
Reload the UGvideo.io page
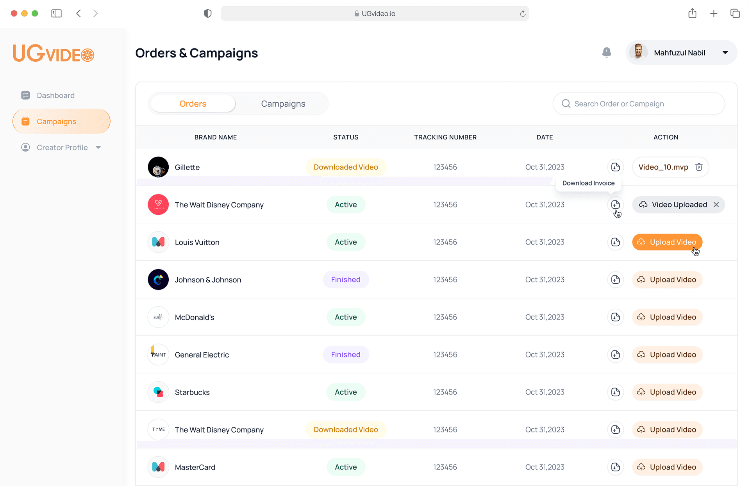pos(523,14)
